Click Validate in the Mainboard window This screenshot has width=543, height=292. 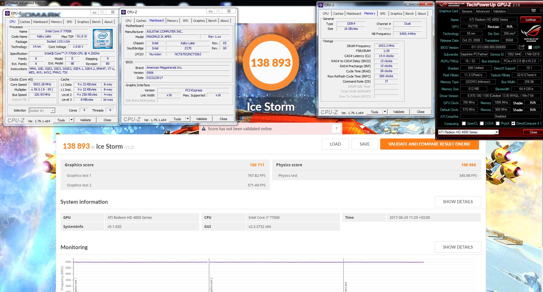pos(201,119)
